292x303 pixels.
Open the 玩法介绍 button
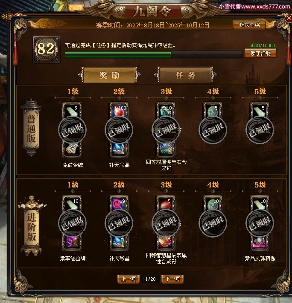249,25
